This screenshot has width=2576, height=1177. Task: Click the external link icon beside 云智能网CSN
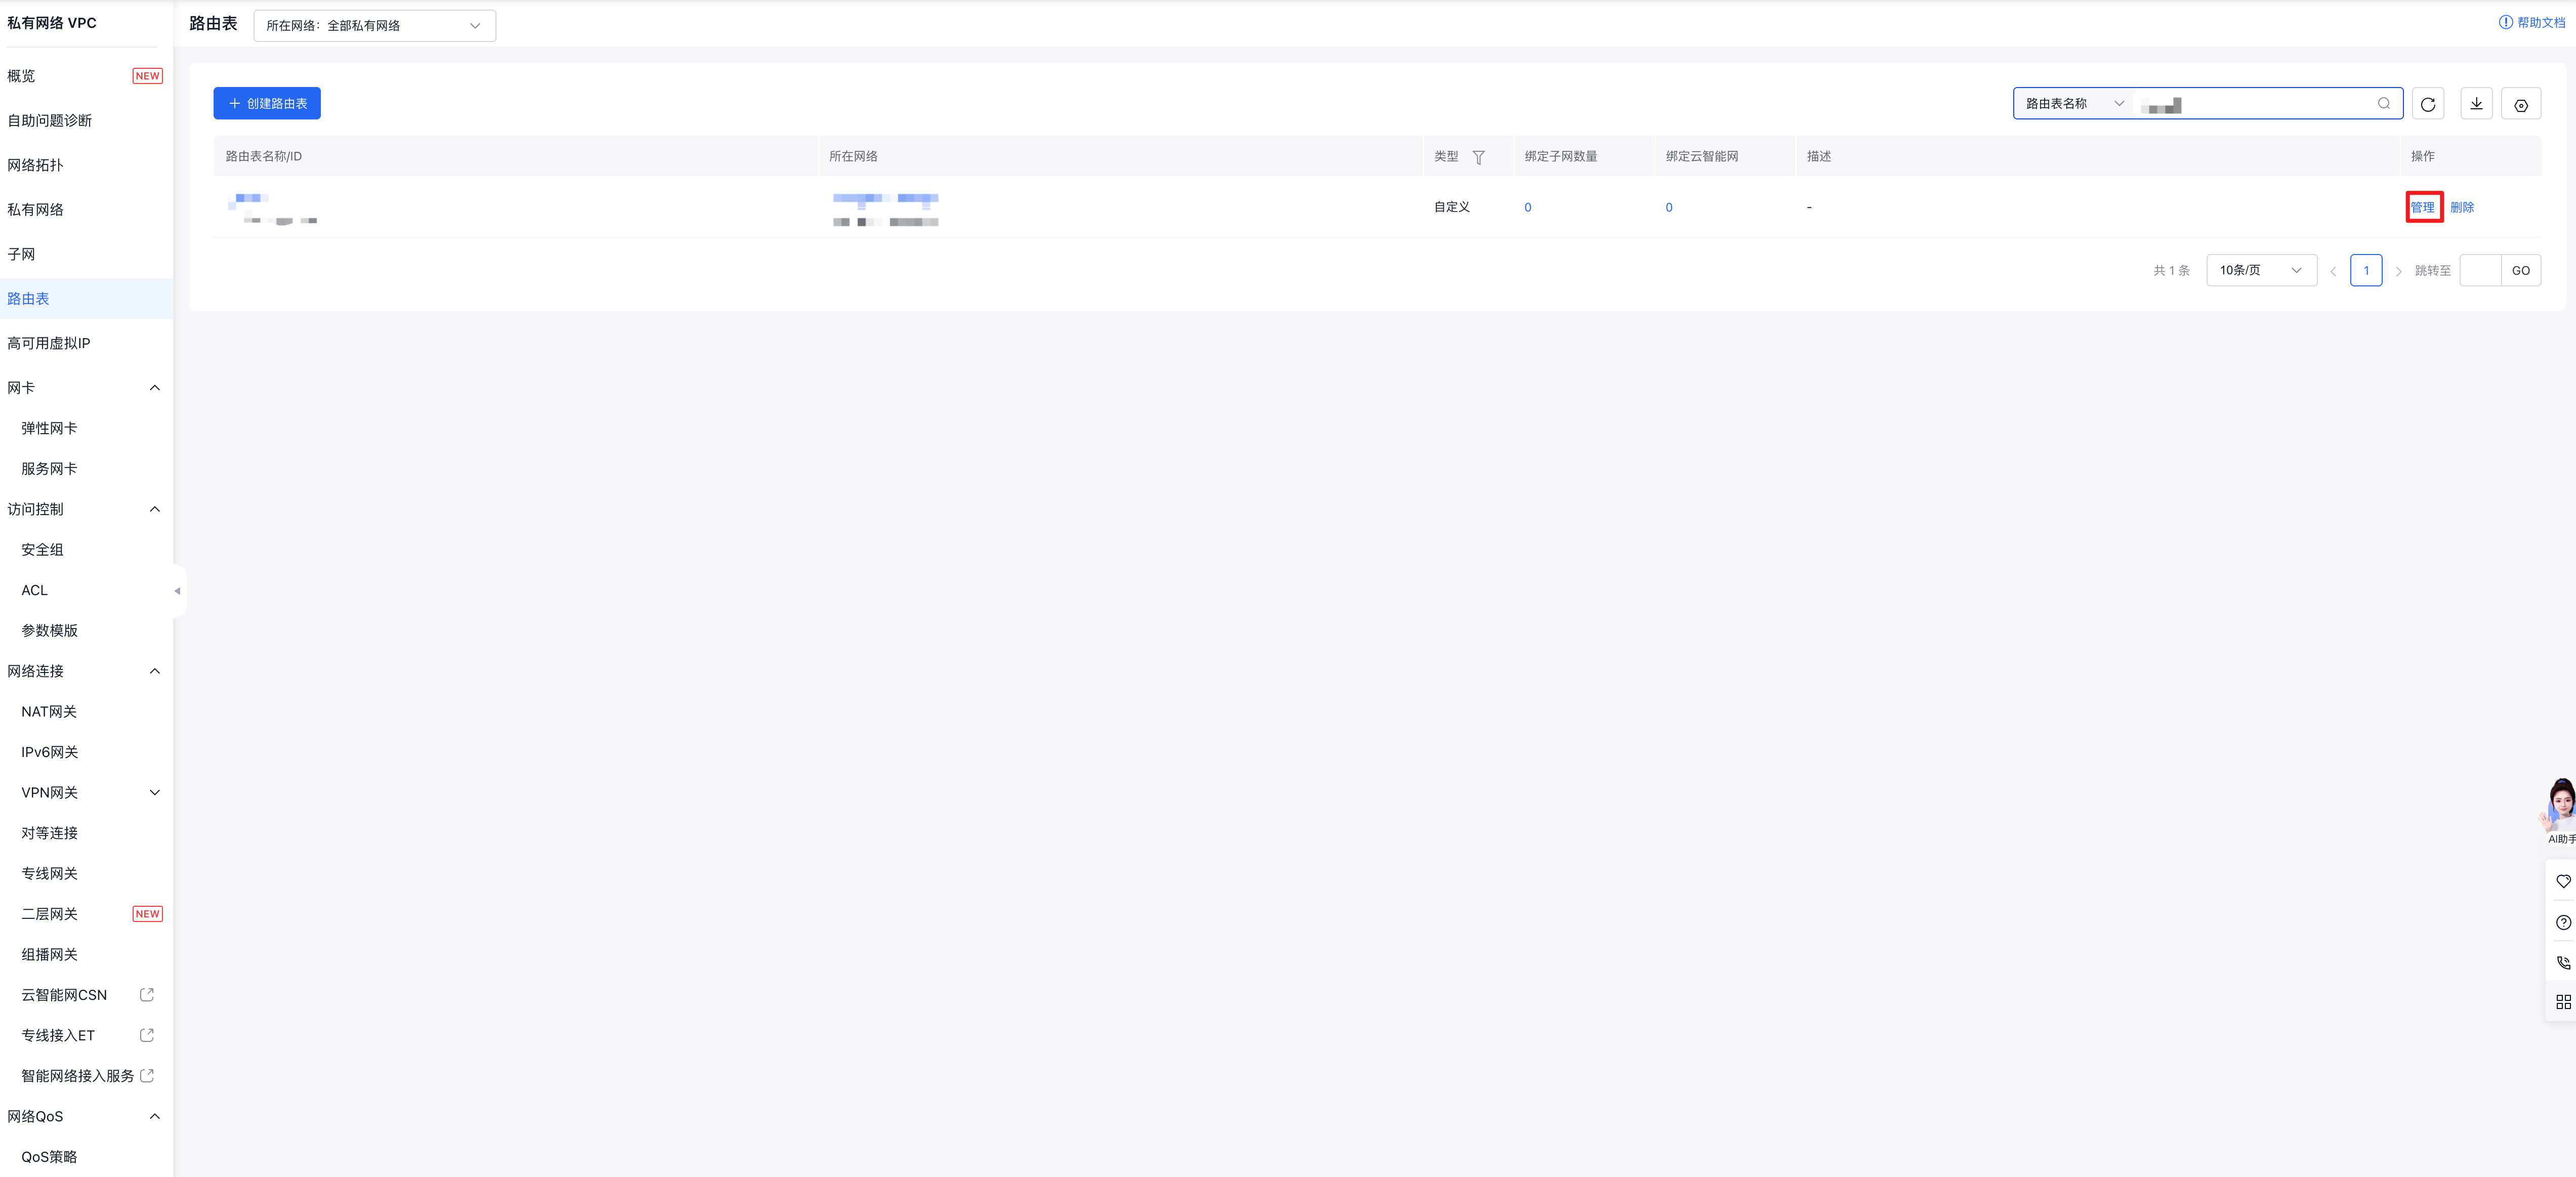[x=147, y=995]
